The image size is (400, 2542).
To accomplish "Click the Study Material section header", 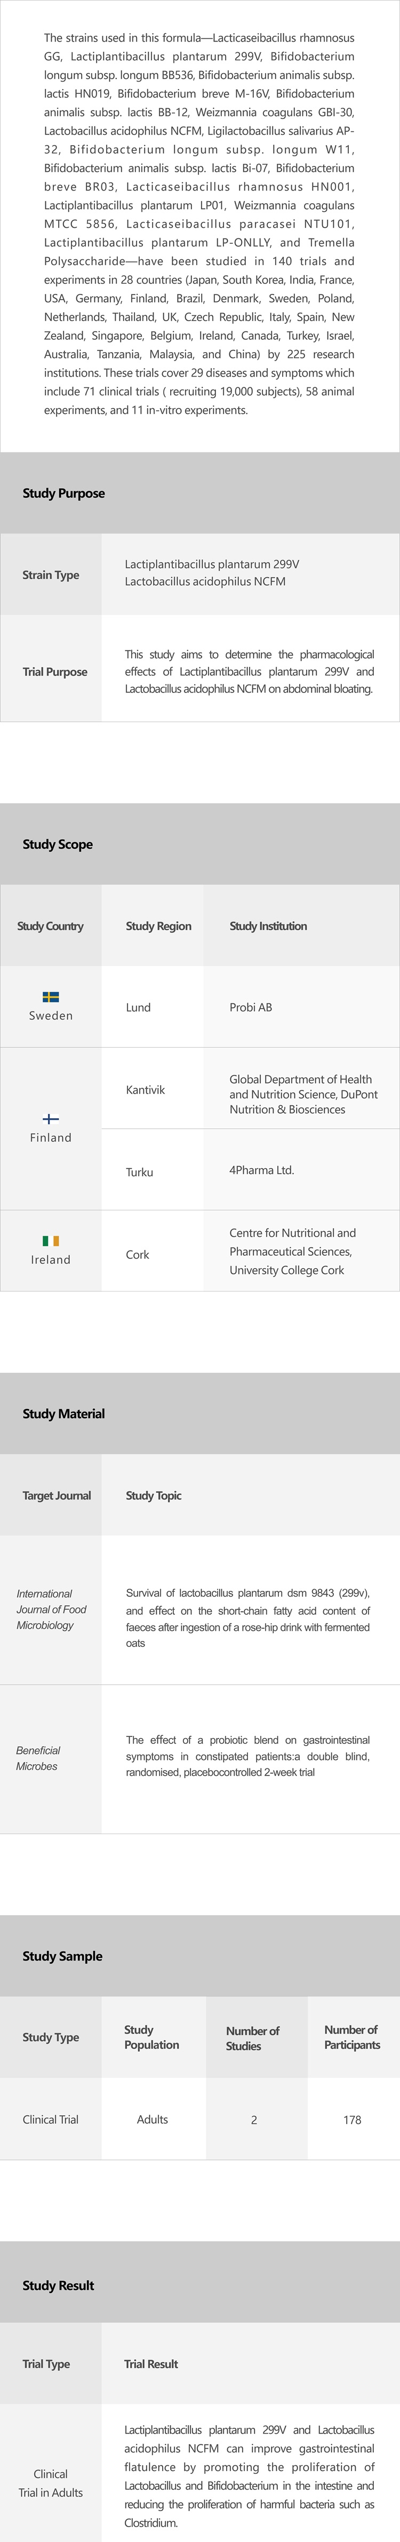I will (63, 1413).
